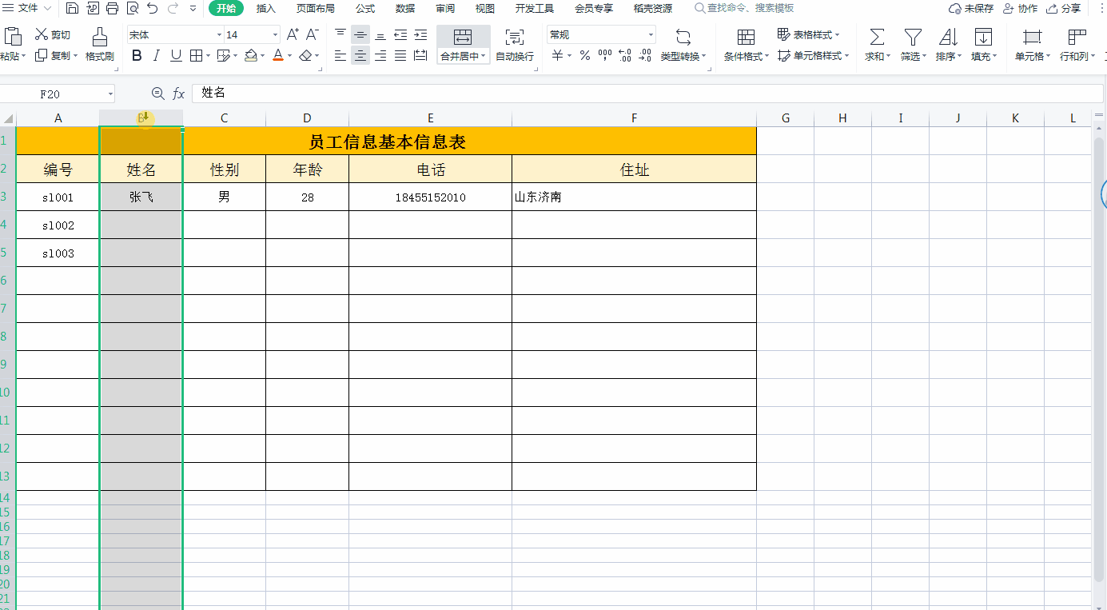Expand the Conditional Format (条件格式) dropdown
Viewport: 1107px width, 610px height.
point(767,57)
